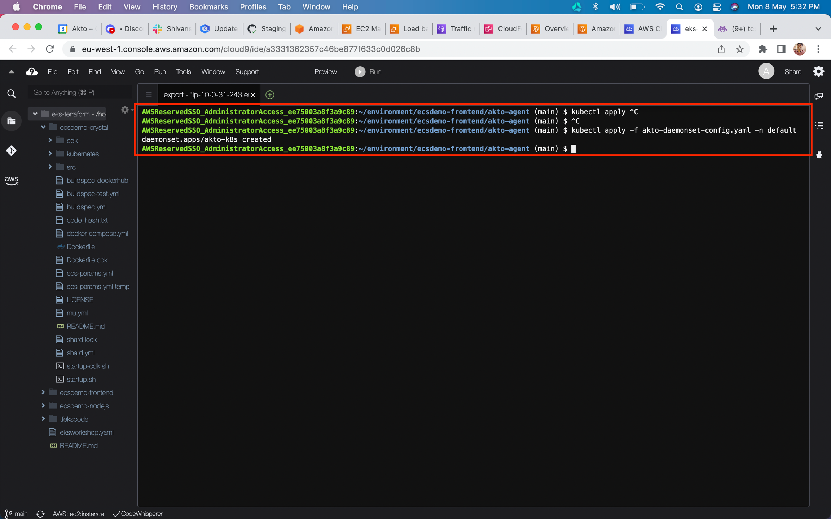This screenshot has width=831, height=519.
Task: Click the Run button in the toolbar
Action: point(368,71)
